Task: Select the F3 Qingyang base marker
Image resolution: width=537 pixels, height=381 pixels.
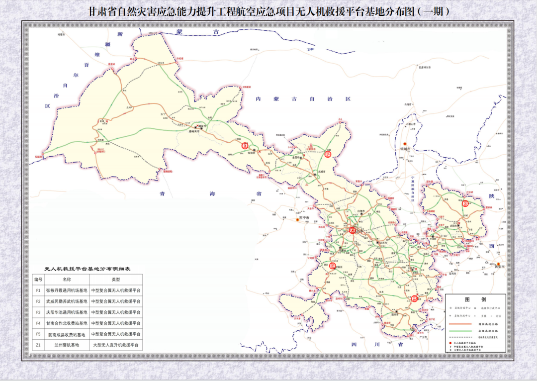Action: (x=465, y=203)
